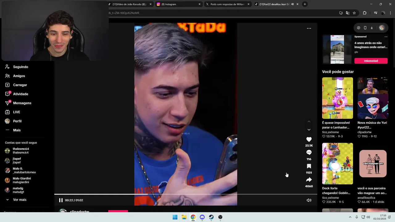Open Discord from the taskbar
Viewport: 395px width, 222px height.
202,217
